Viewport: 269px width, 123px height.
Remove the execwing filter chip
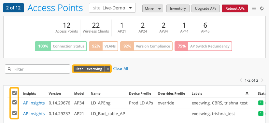point(107,69)
